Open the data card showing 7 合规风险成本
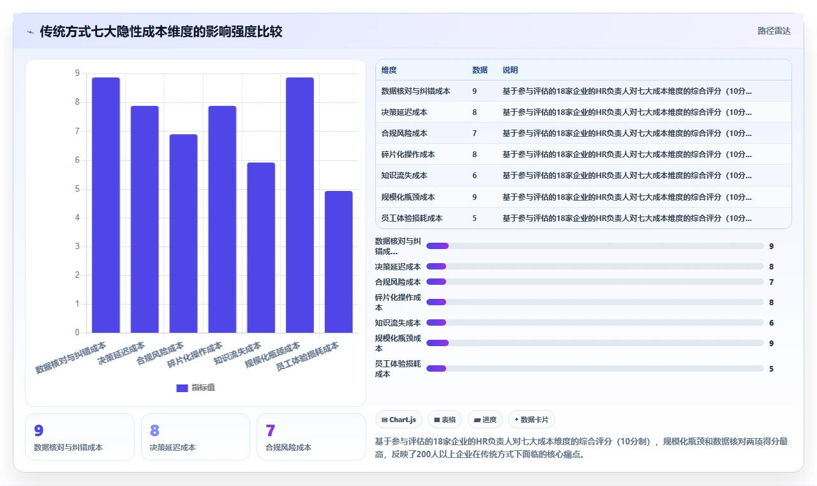817x486 pixels. coord(311,437)
